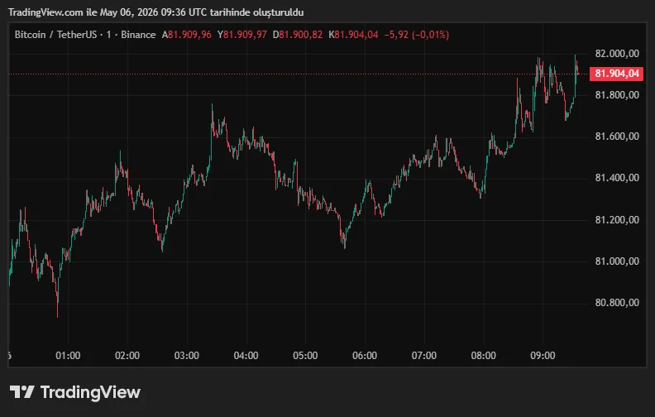Viewport: 655px width, 417px height.
Task: Click the 08:00 time axis label
Action: click(484, 356)
